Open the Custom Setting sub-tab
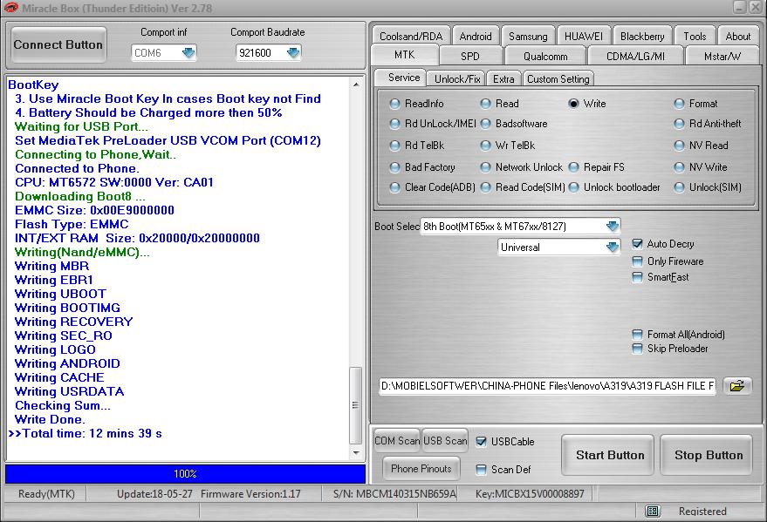 558,79
